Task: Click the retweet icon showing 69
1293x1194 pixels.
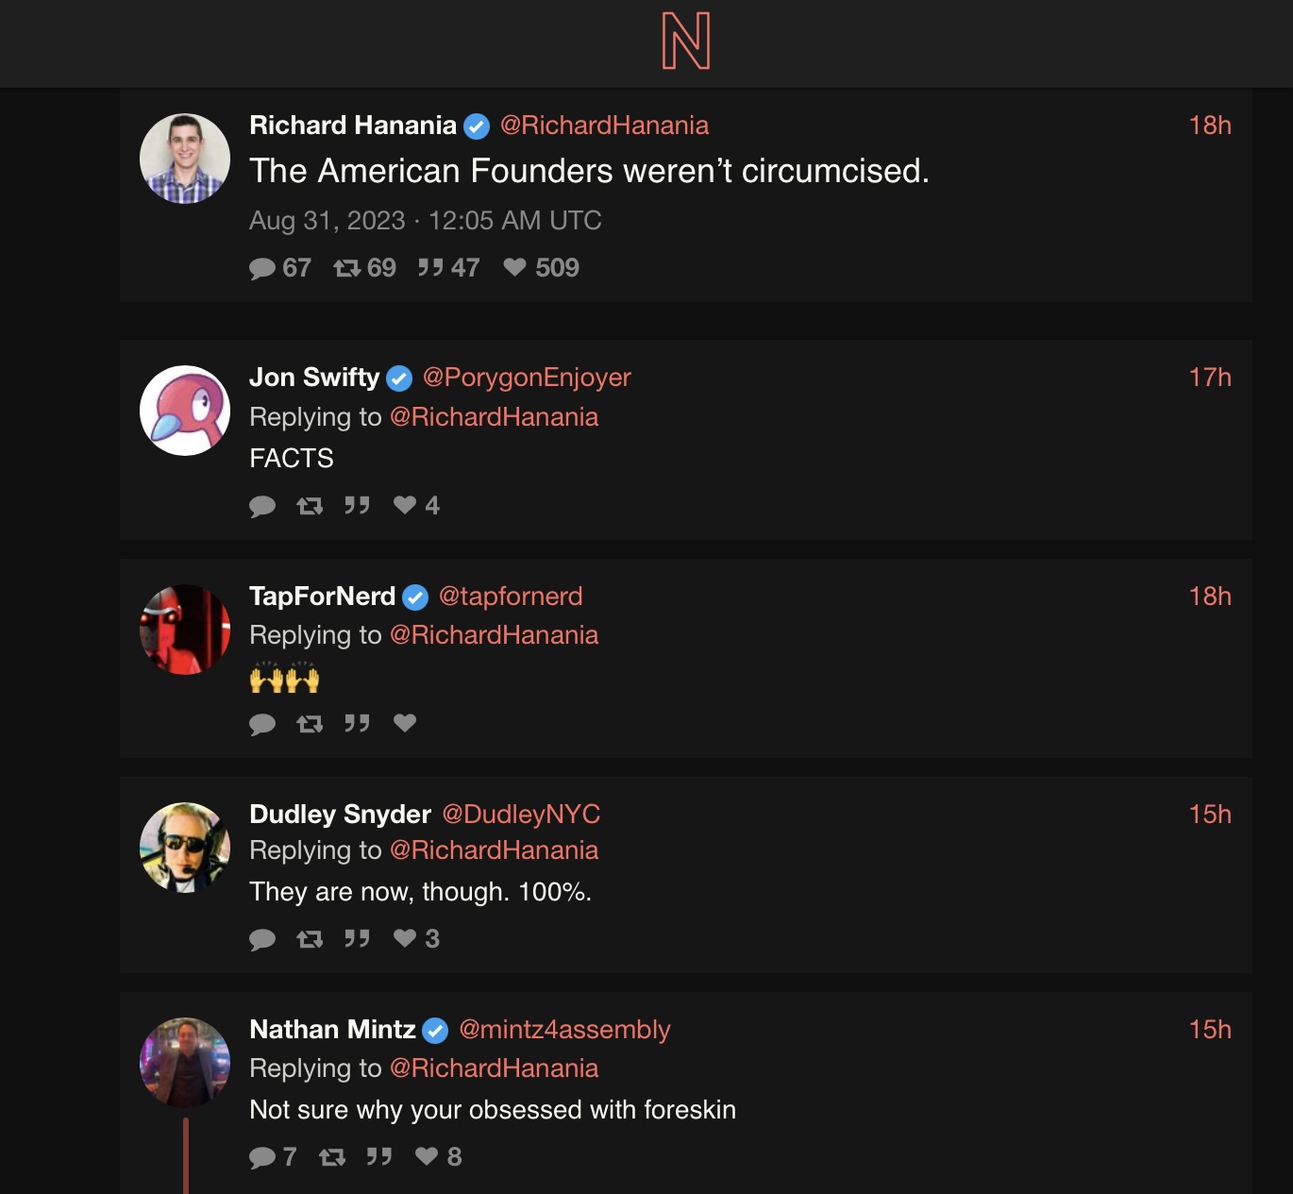Action: coord(346,269)
